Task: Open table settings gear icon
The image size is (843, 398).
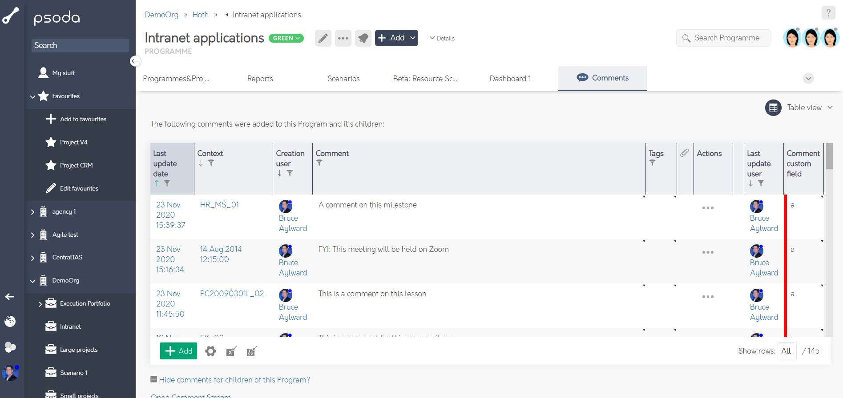Action: click(210, 351)
